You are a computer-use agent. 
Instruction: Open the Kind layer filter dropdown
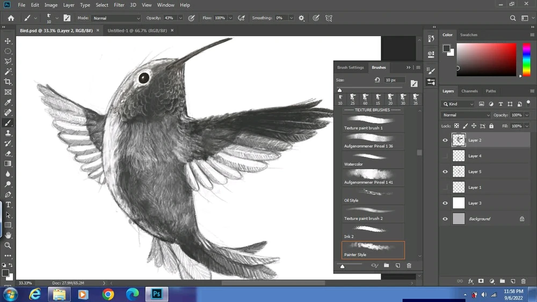point(458,104)
